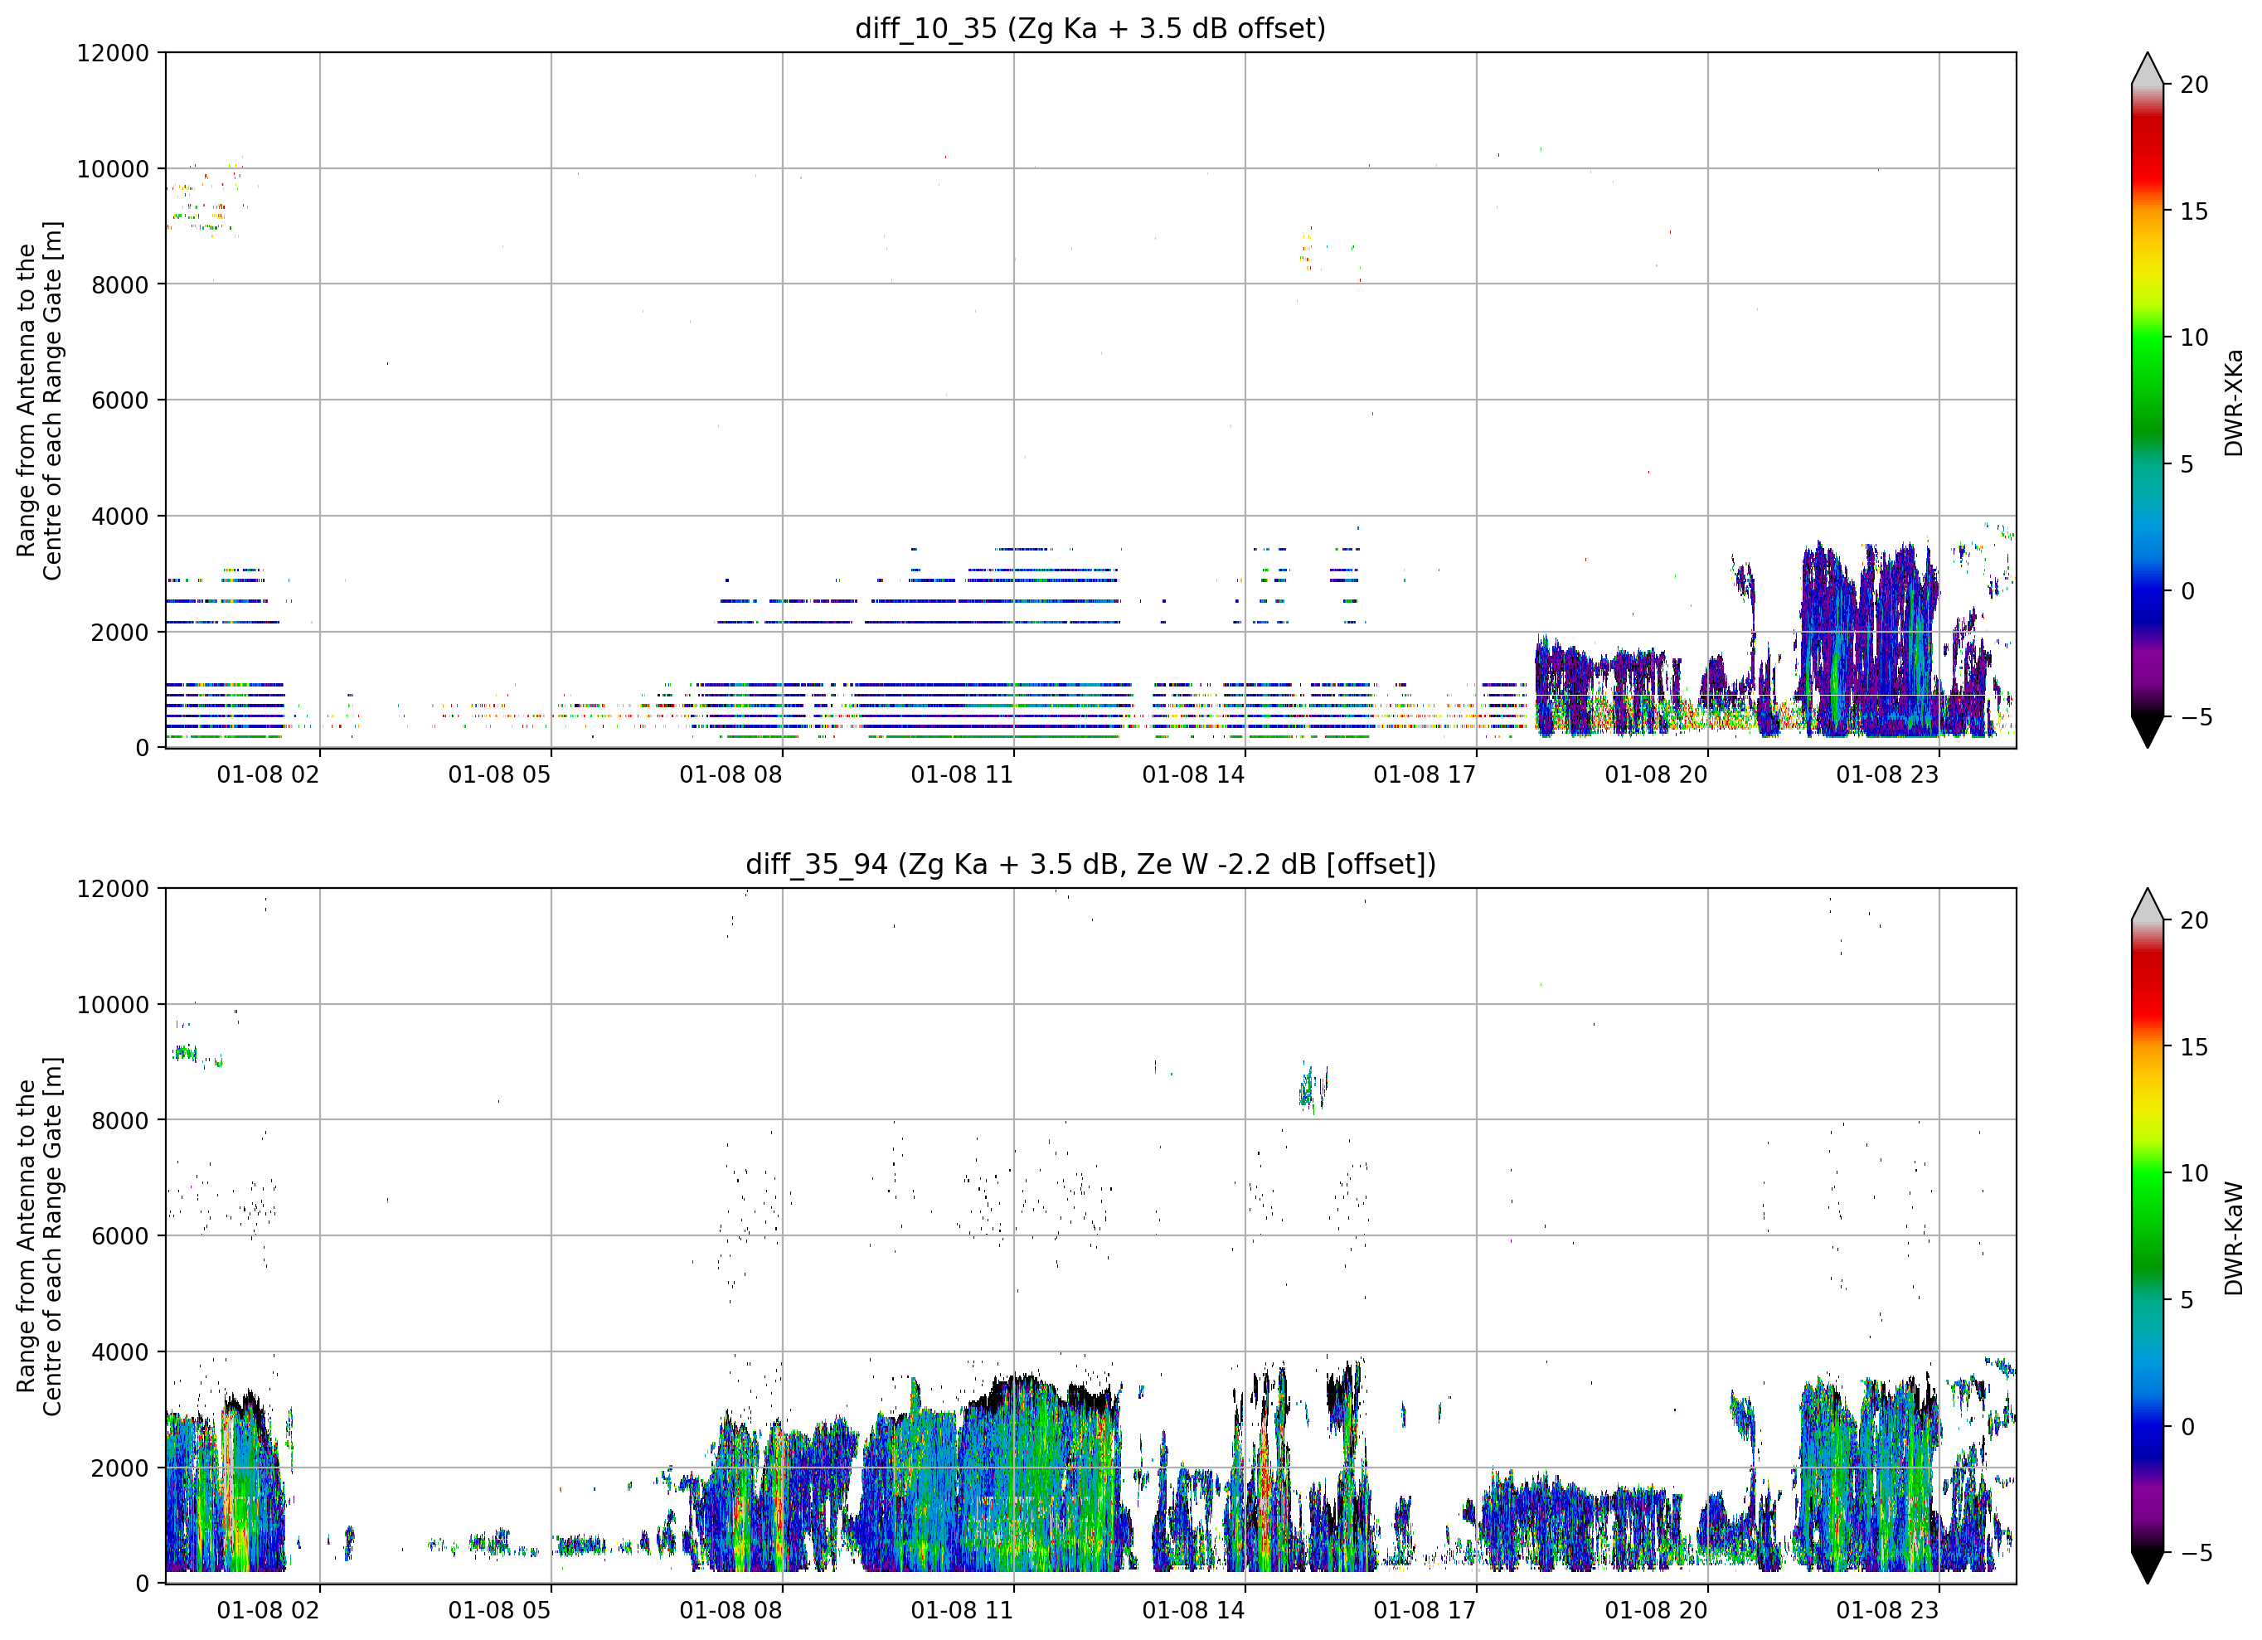
Task: Click the '10' tick on the DWR-KaW colorbar
Action: pyautogui.click(x=2194, y=1174)
